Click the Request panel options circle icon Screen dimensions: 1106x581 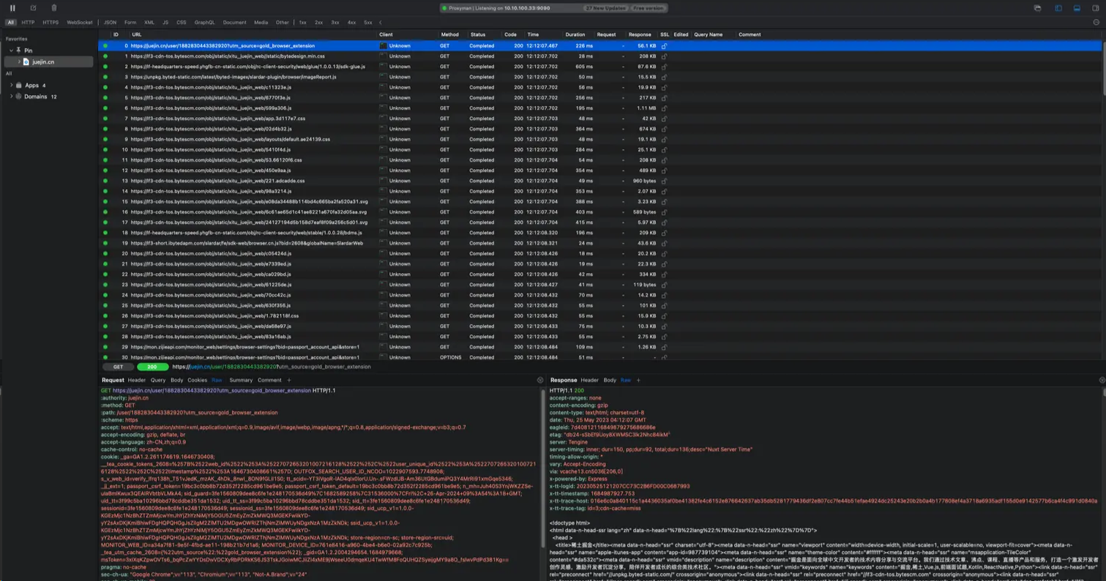541,381
